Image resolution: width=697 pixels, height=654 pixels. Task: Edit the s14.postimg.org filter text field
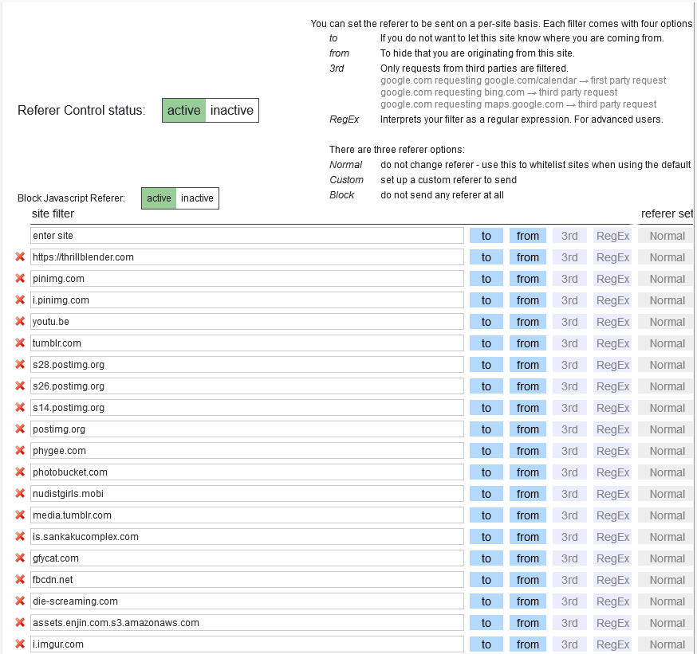point(247,408)
